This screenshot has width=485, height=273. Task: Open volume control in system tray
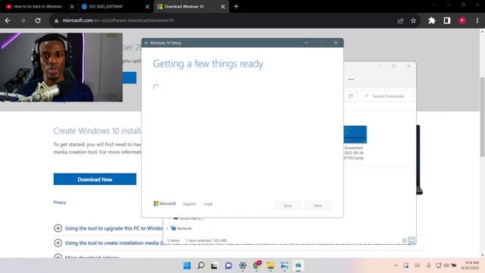pos(446,265)
